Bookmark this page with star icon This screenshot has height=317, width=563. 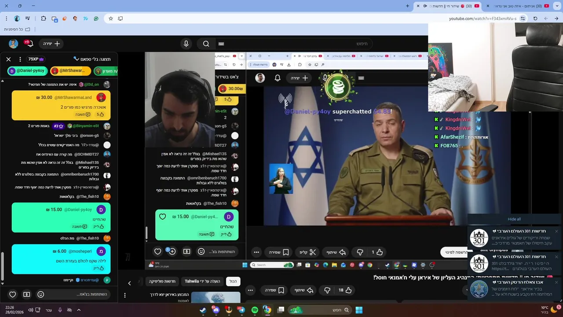111,18
